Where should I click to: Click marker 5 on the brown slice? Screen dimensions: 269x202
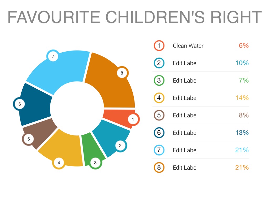(x=29, y=139)
